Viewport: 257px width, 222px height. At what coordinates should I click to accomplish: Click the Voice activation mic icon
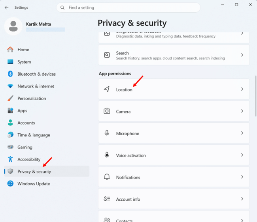[107, 155]
